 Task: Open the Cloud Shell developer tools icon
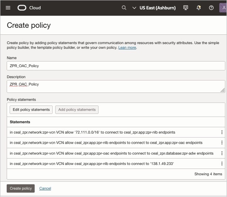(x=186, y=8)
